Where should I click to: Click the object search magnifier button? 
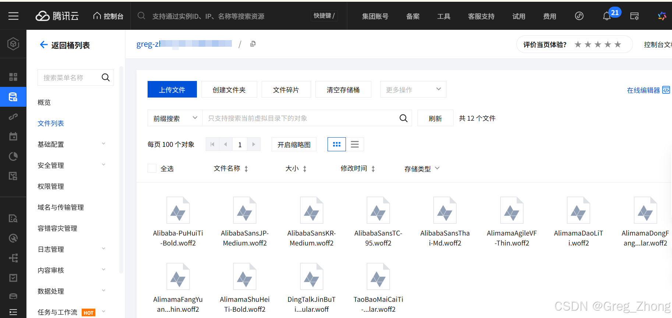pos(403,118)
